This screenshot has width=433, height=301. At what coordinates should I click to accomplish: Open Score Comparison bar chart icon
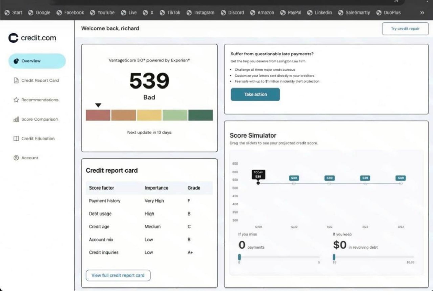pyautogui.click(x=16, y=119)
